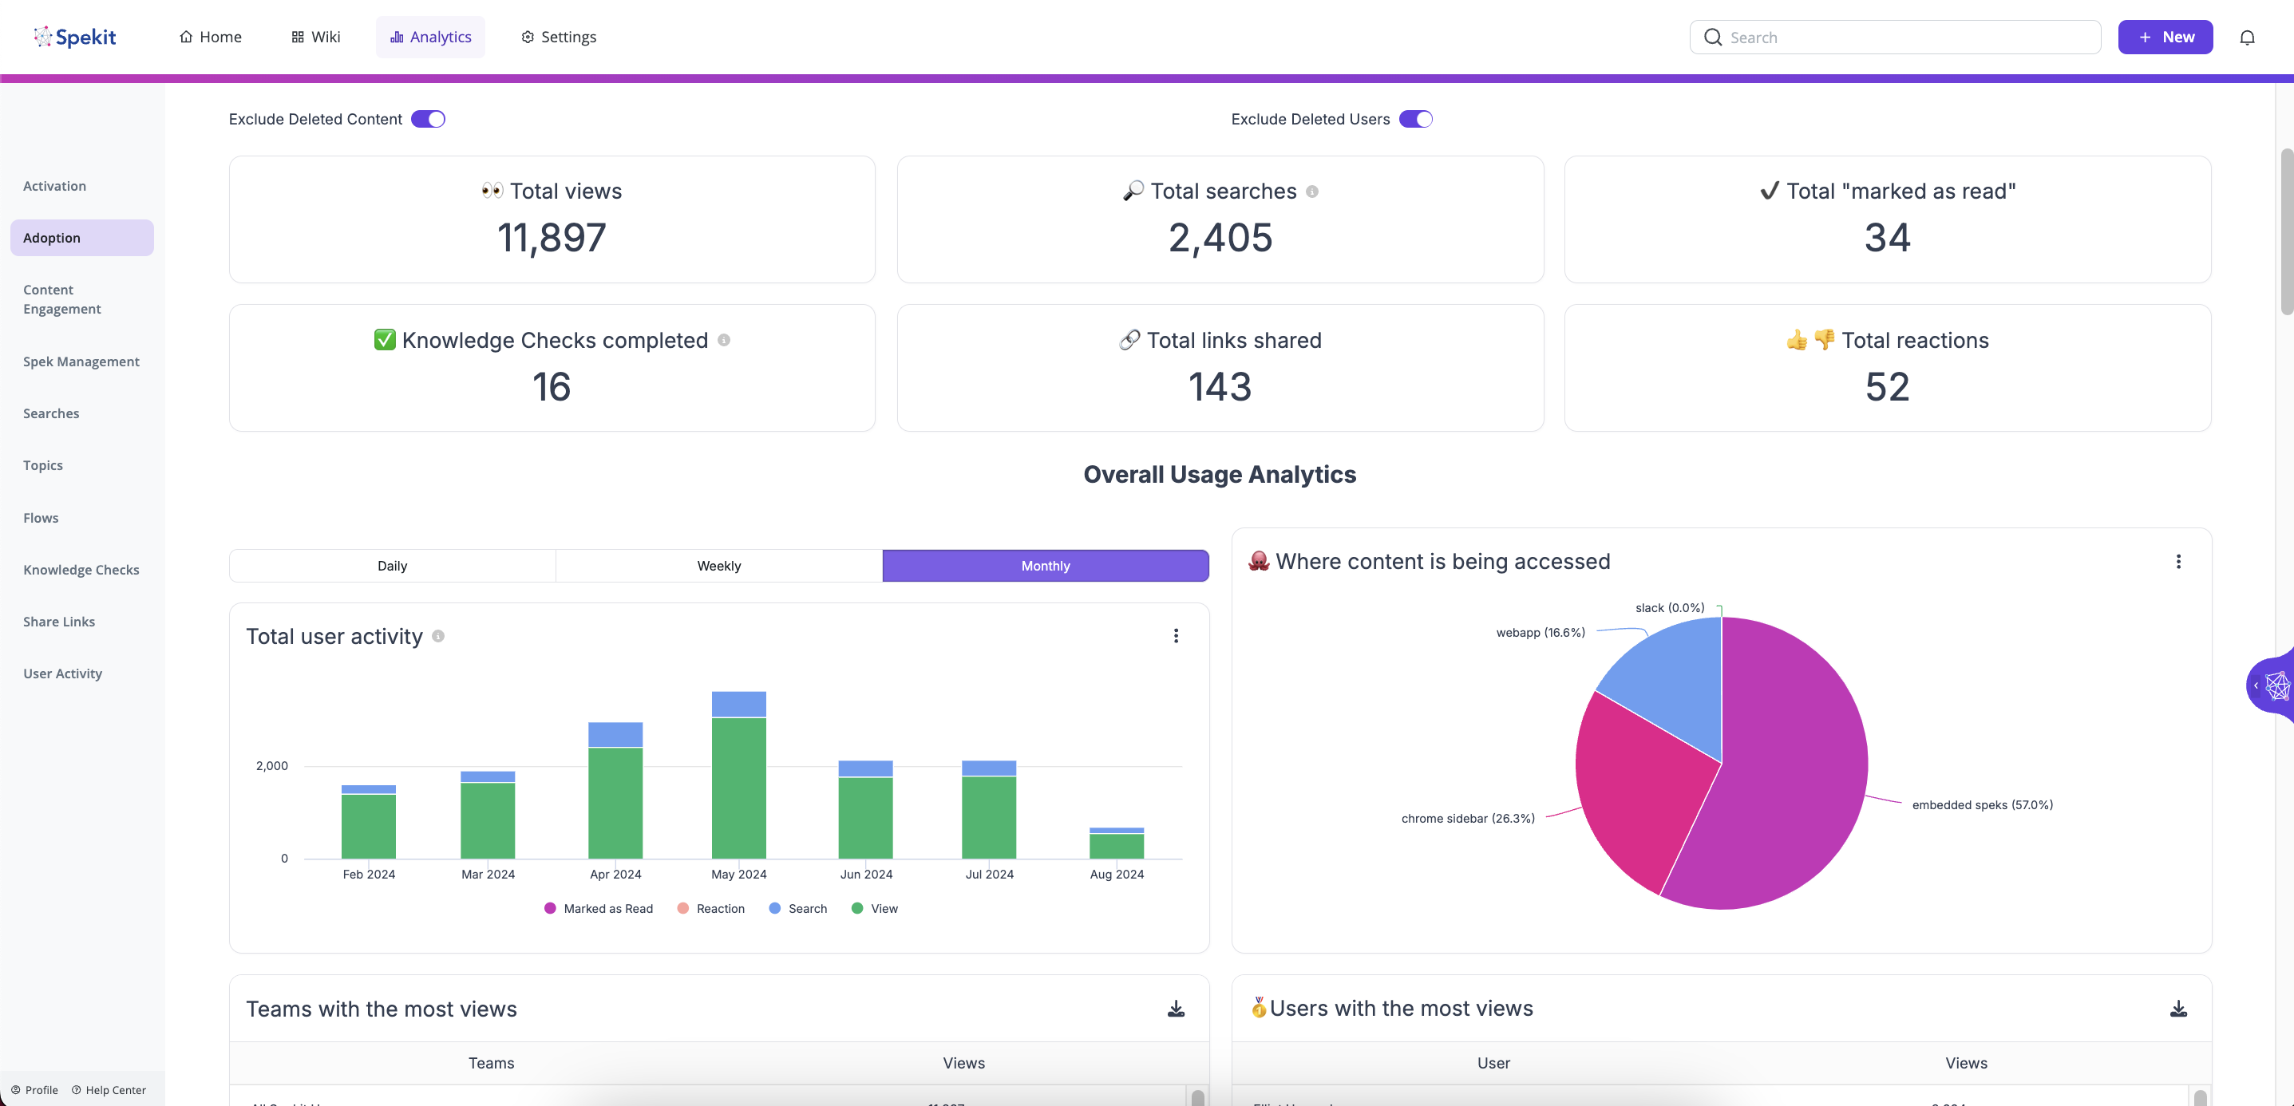Click info icon beside Knowledge Checks completed
Image resolution: width=2294 pixels, height=1106 pixels.
click(x=724, y=340)
